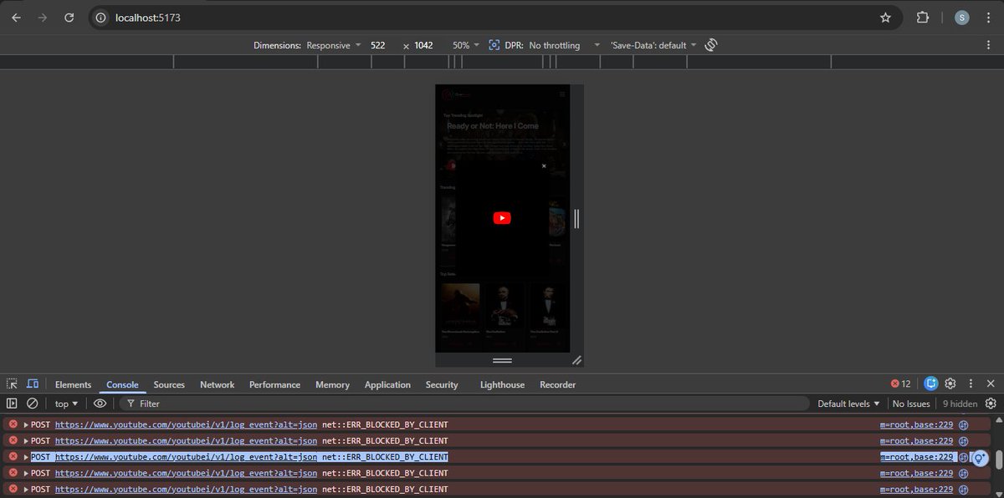Open the Network tab
This screenshot has width=1004, height=498.
coord(217,384)
